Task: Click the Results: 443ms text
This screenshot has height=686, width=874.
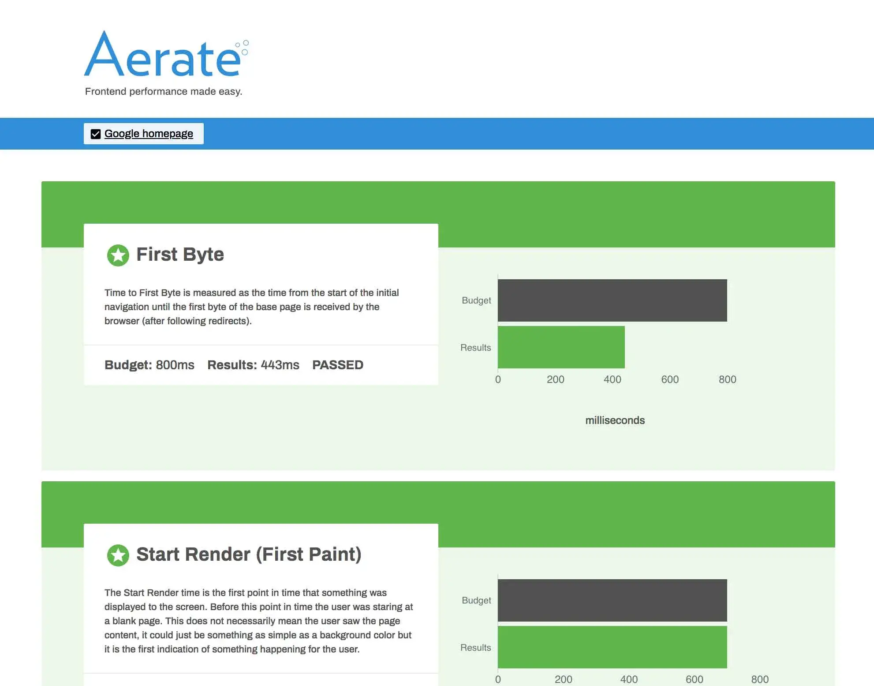Action: pyautogui.click(x=253, y=365)
